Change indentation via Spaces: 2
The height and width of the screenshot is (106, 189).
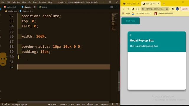tap(63, 105)
